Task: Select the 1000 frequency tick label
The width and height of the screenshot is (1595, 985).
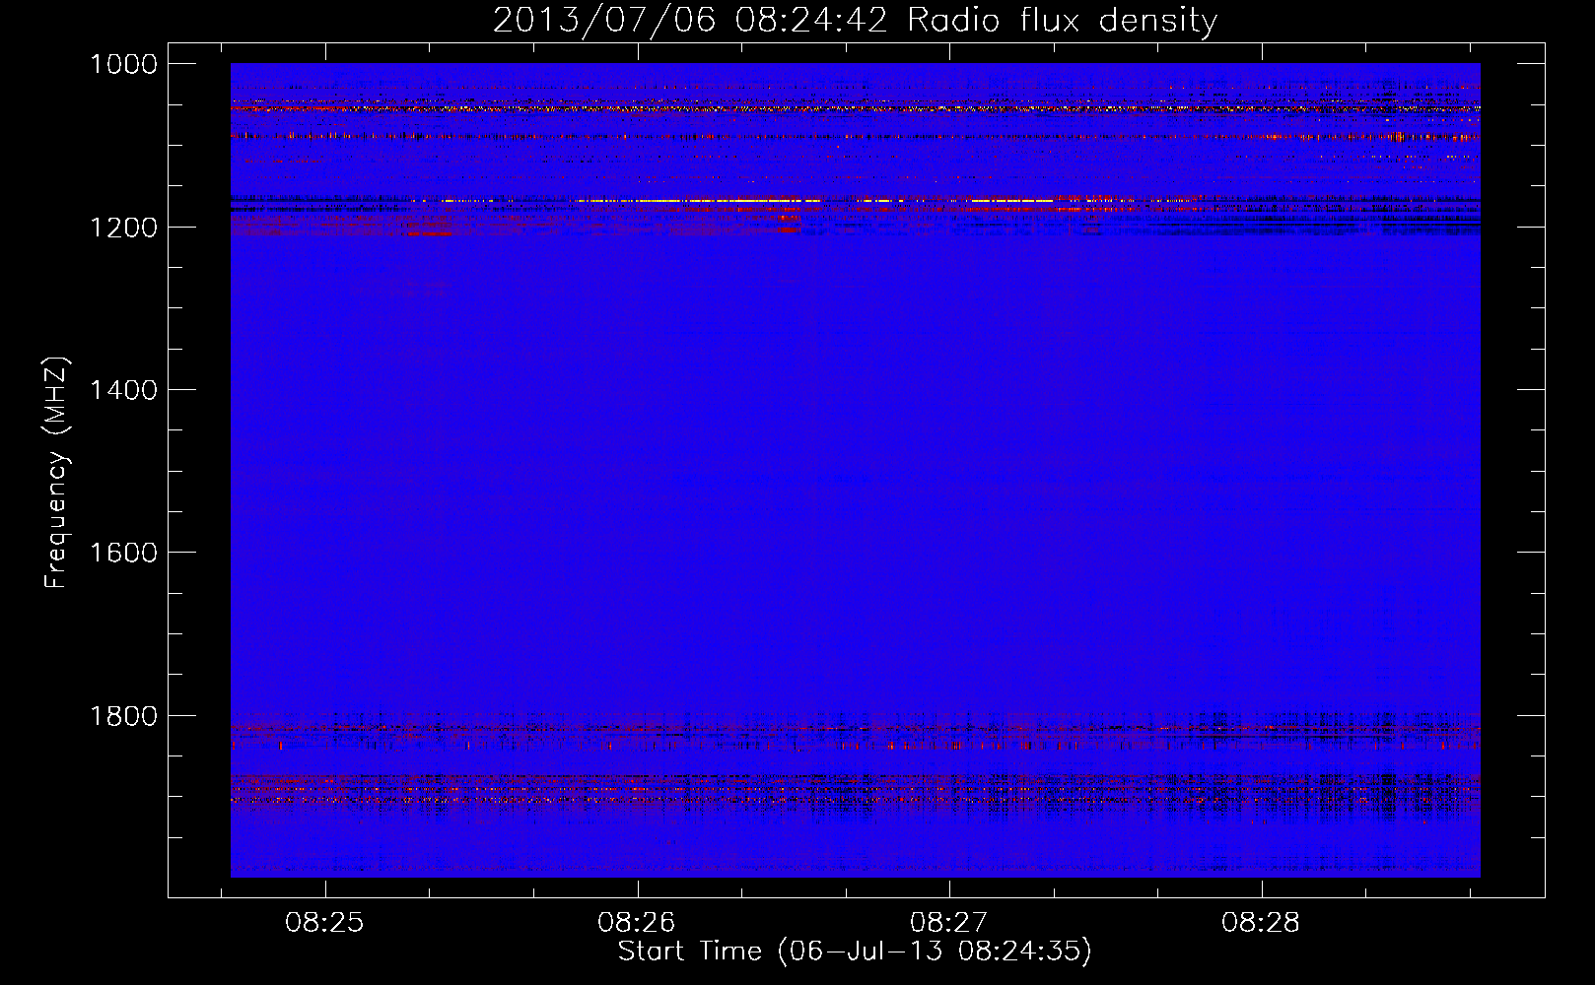Action: [x=123, y=64]
